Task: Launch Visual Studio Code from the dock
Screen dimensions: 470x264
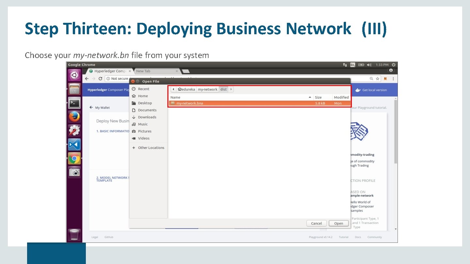Action: click(74, 144)
